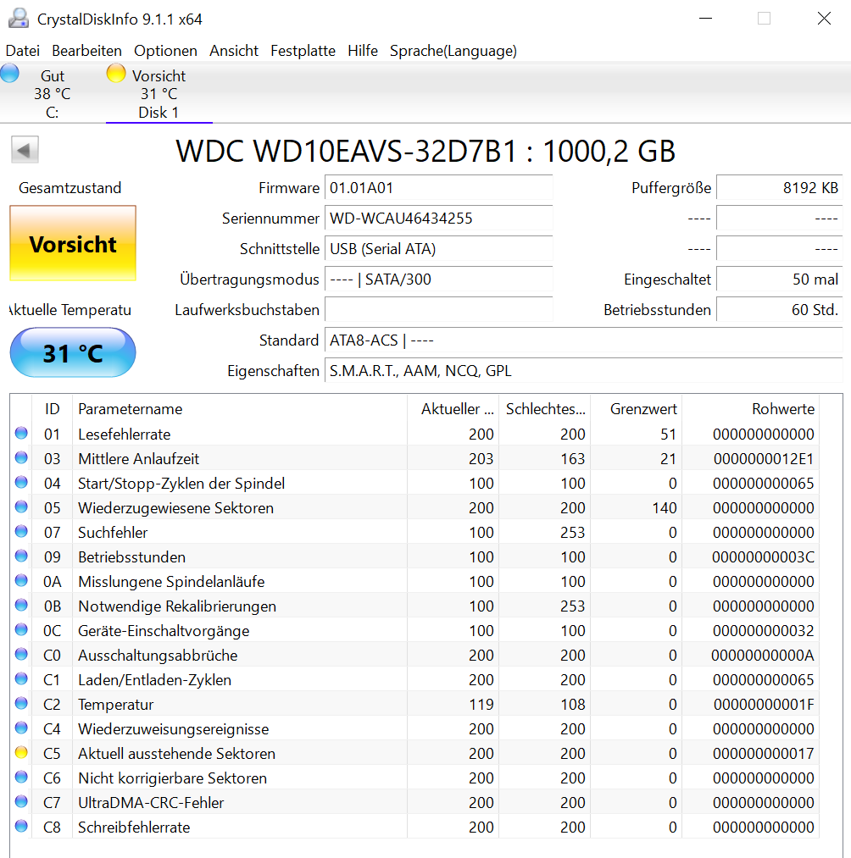Click the Rohwerte column header
Screen dimensions: 851x858
tap(751, 409)
